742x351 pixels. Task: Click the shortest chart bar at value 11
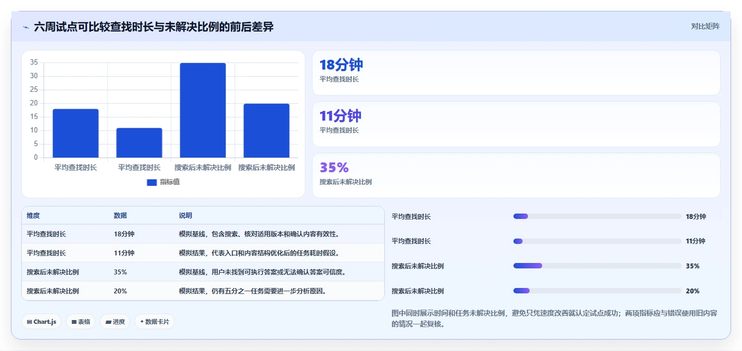139,143
